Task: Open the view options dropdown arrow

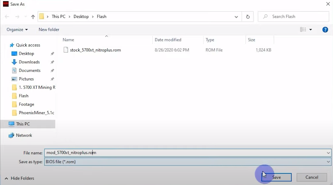Action: pyautogui.click(x=311, y=30)
